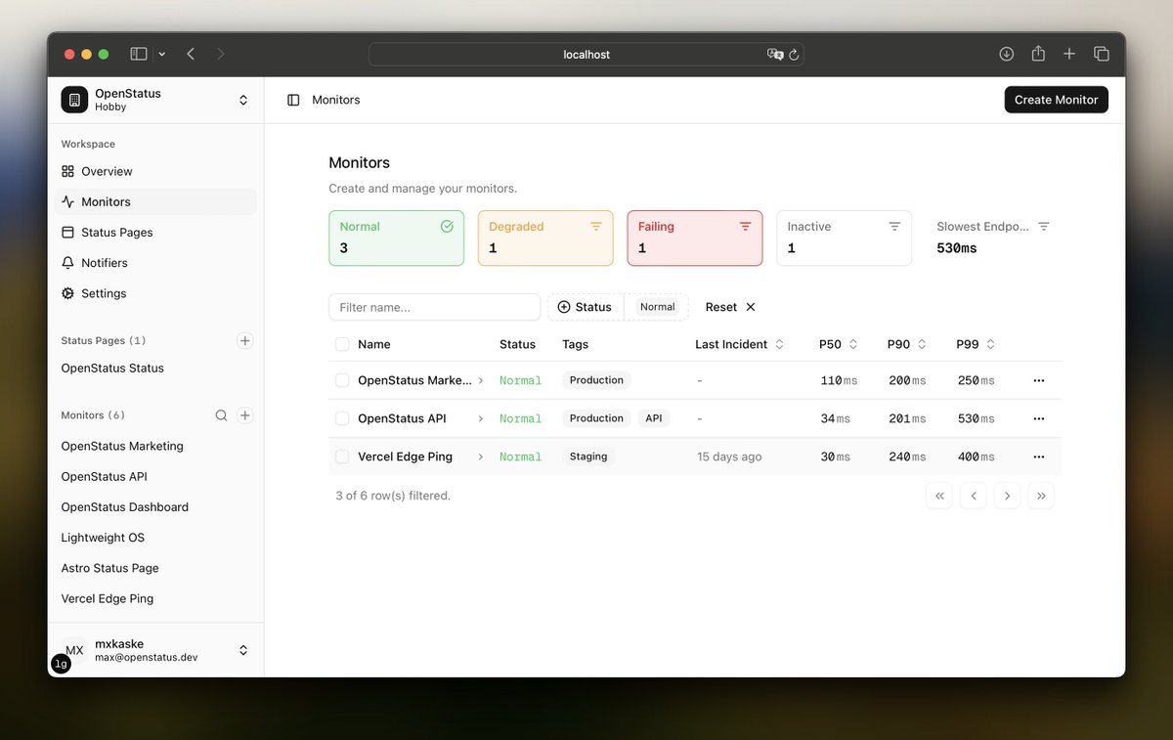Add a monitor with sidebar plus icon
The width and height of the screenshot is (1173, 740).
pos(245,415)
